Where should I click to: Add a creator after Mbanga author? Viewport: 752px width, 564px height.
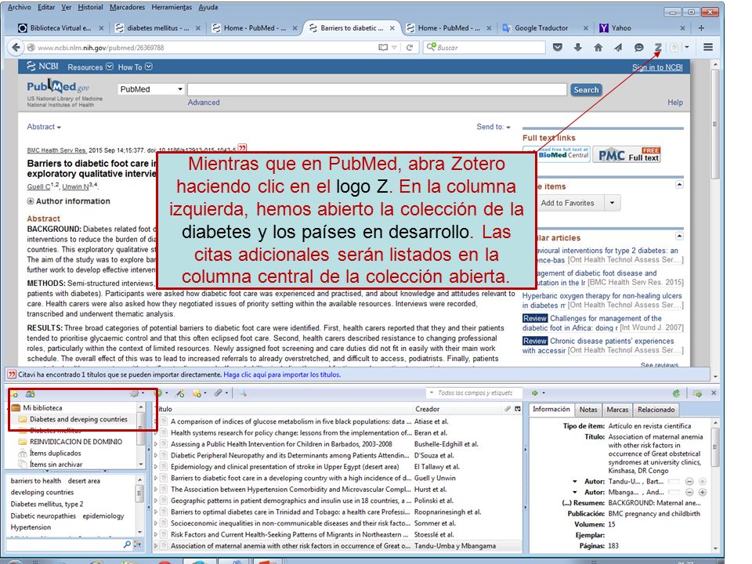pyautogui.click(x=702, y=492)
